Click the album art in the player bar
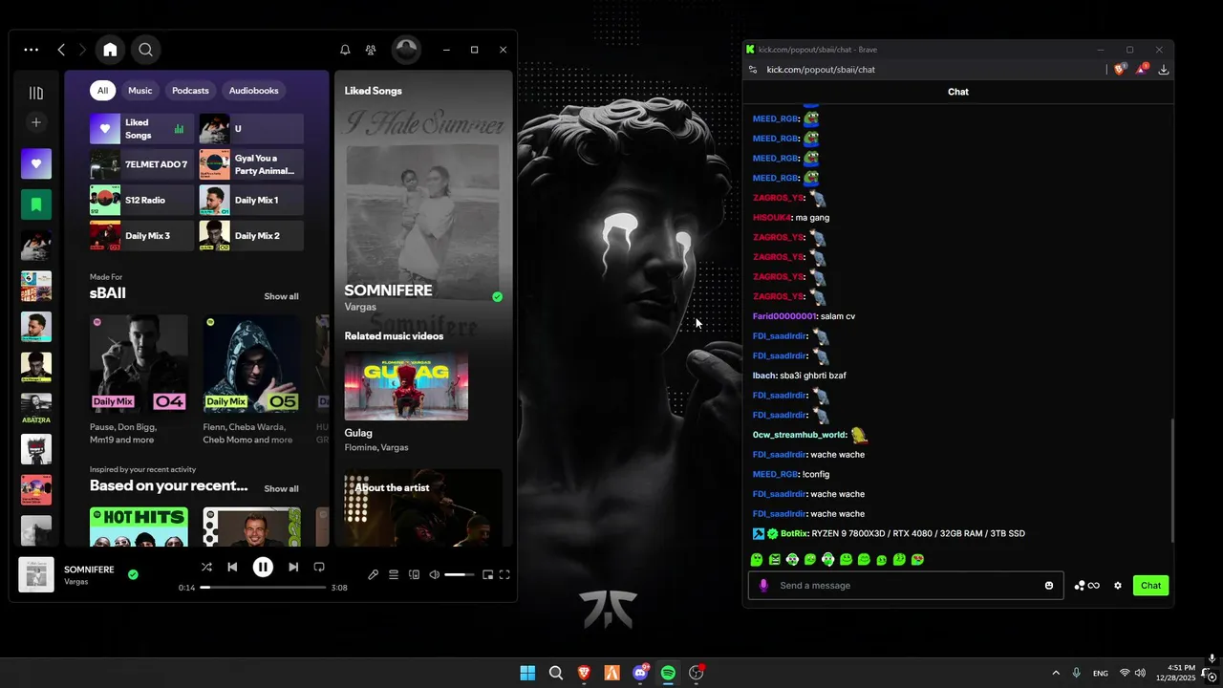 [36, 574]
